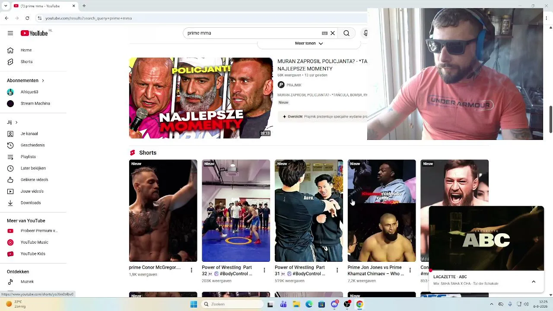The image size is (553, 311).
Task: Open prime Conor McGregor short thumbnail
Action: tap(163, 211)
